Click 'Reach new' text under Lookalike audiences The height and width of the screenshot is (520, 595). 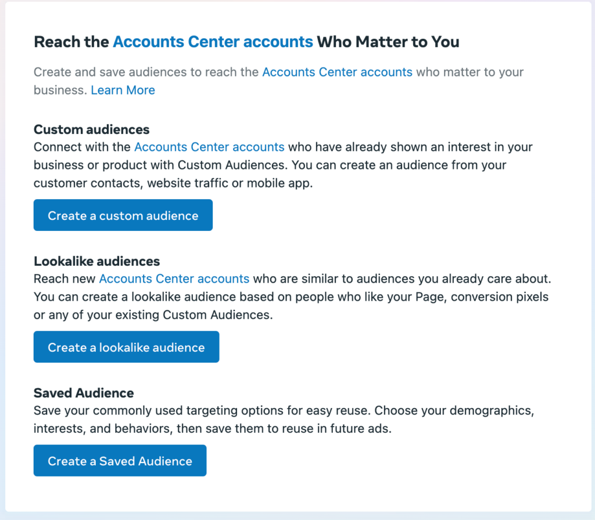click(x=64, y=279)
